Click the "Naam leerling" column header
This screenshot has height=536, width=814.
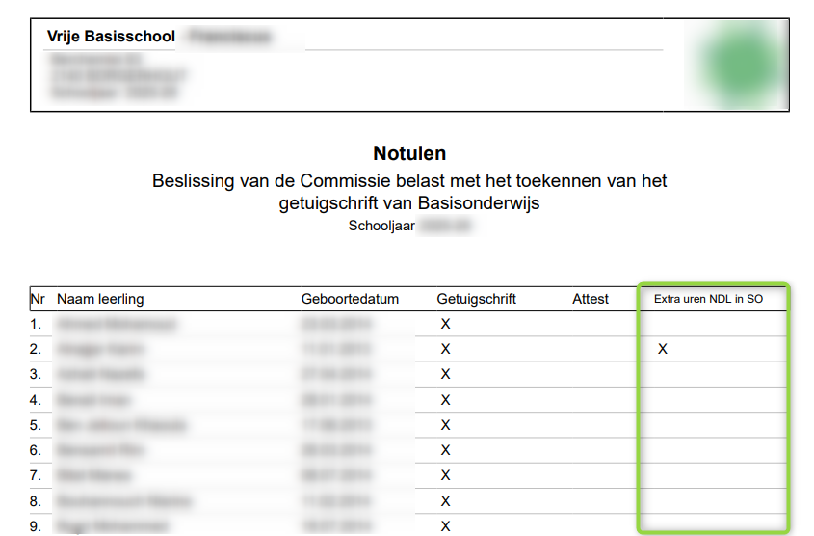100,299
